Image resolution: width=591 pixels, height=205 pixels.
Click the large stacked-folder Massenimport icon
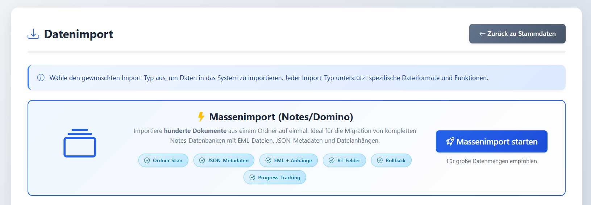pos(80,143)
